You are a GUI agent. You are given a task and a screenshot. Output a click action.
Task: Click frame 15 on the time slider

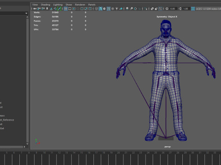tap(81, 153)
